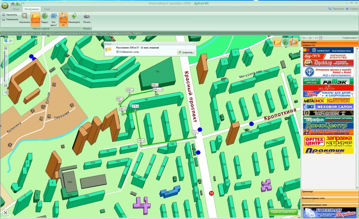Expand the Компьютерные сети section
Image resolution: width=359 pixels, height=219 pixels.
[x=330, y=198]
